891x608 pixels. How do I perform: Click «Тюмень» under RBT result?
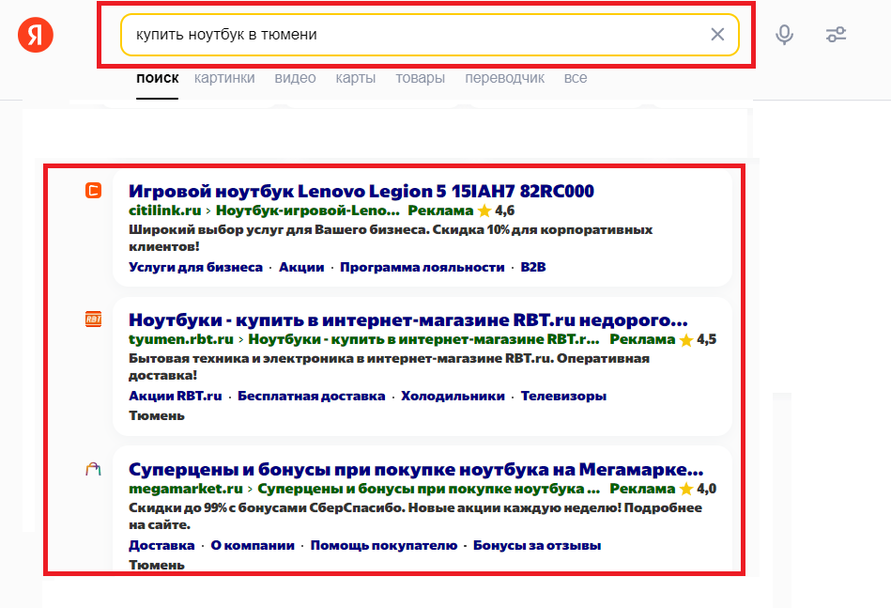click(156, 415)
